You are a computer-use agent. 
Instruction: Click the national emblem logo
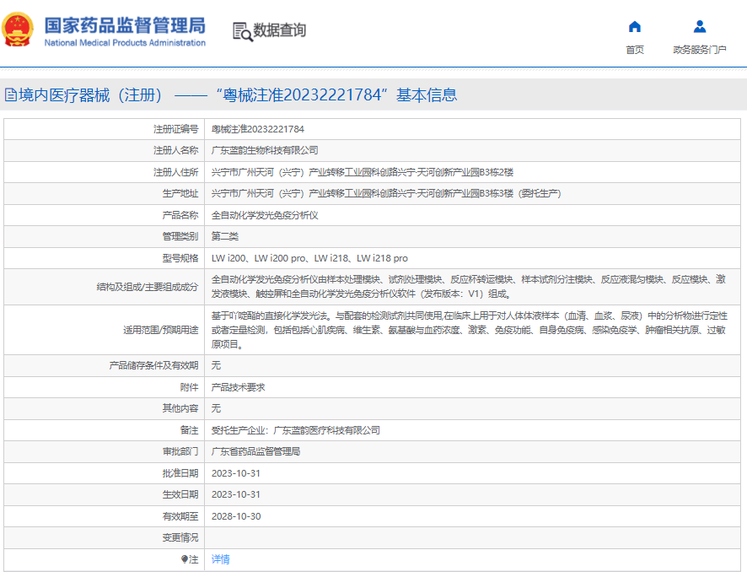[x=18, y=30]
